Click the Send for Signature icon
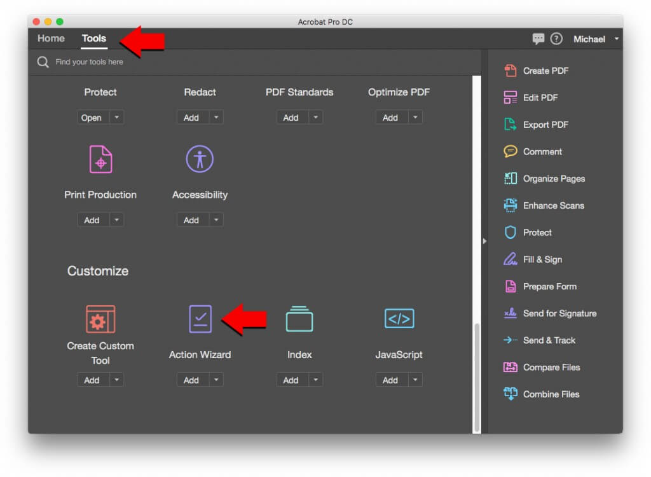Image resolution: width=651 pixels, height=477 pixels. 511,313
